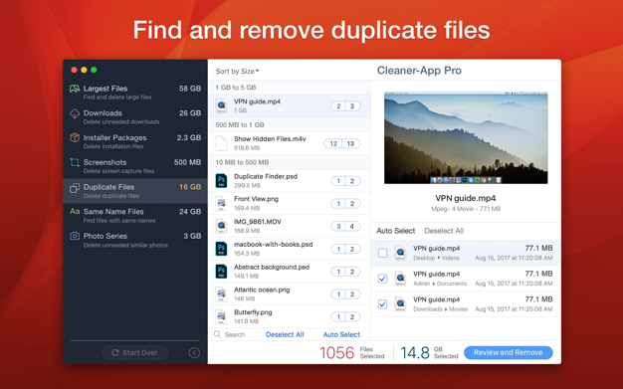Click the file icon of Desktop Videos copy
623x389 pixels.
400,253
